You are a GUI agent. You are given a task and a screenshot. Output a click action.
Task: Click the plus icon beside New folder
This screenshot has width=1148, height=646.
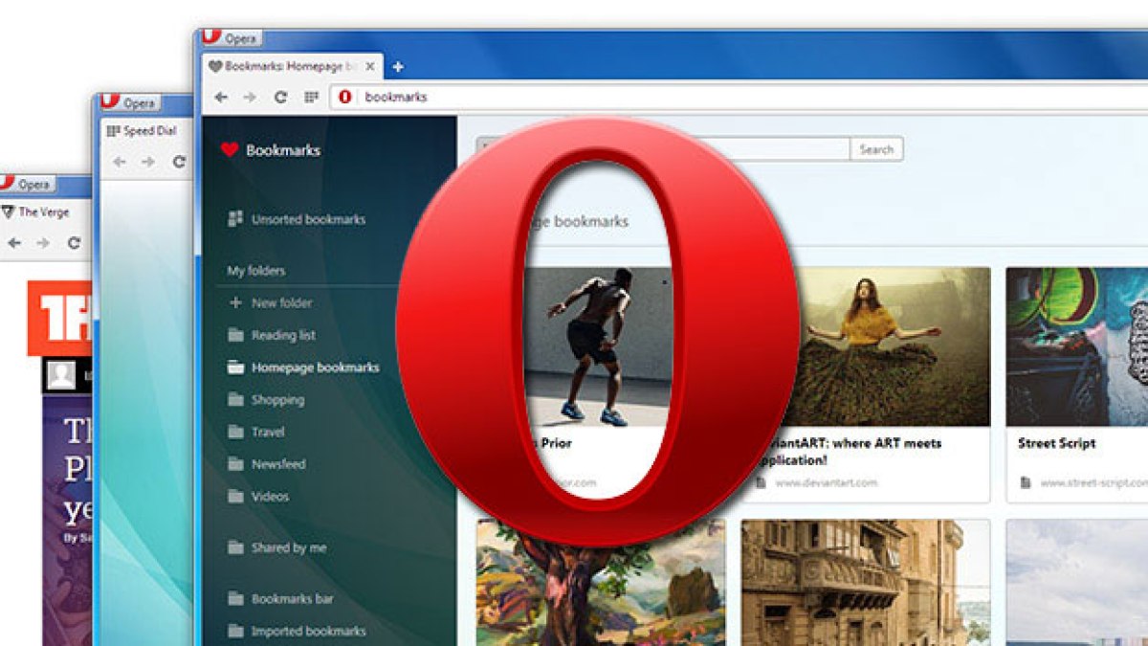[235, 302]
